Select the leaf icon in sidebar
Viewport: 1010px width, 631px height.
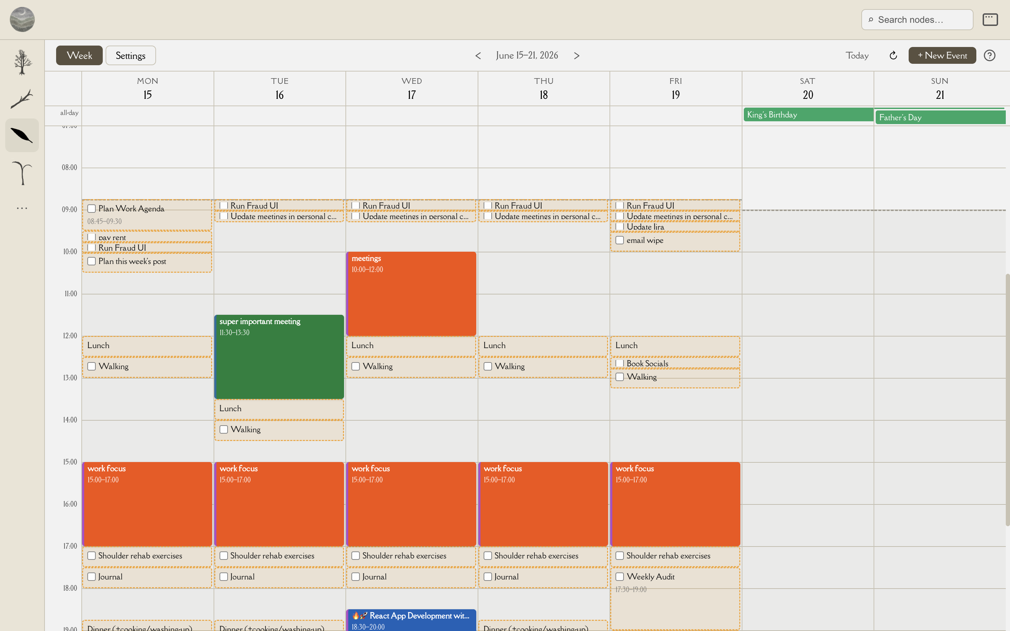coord(22,135)
